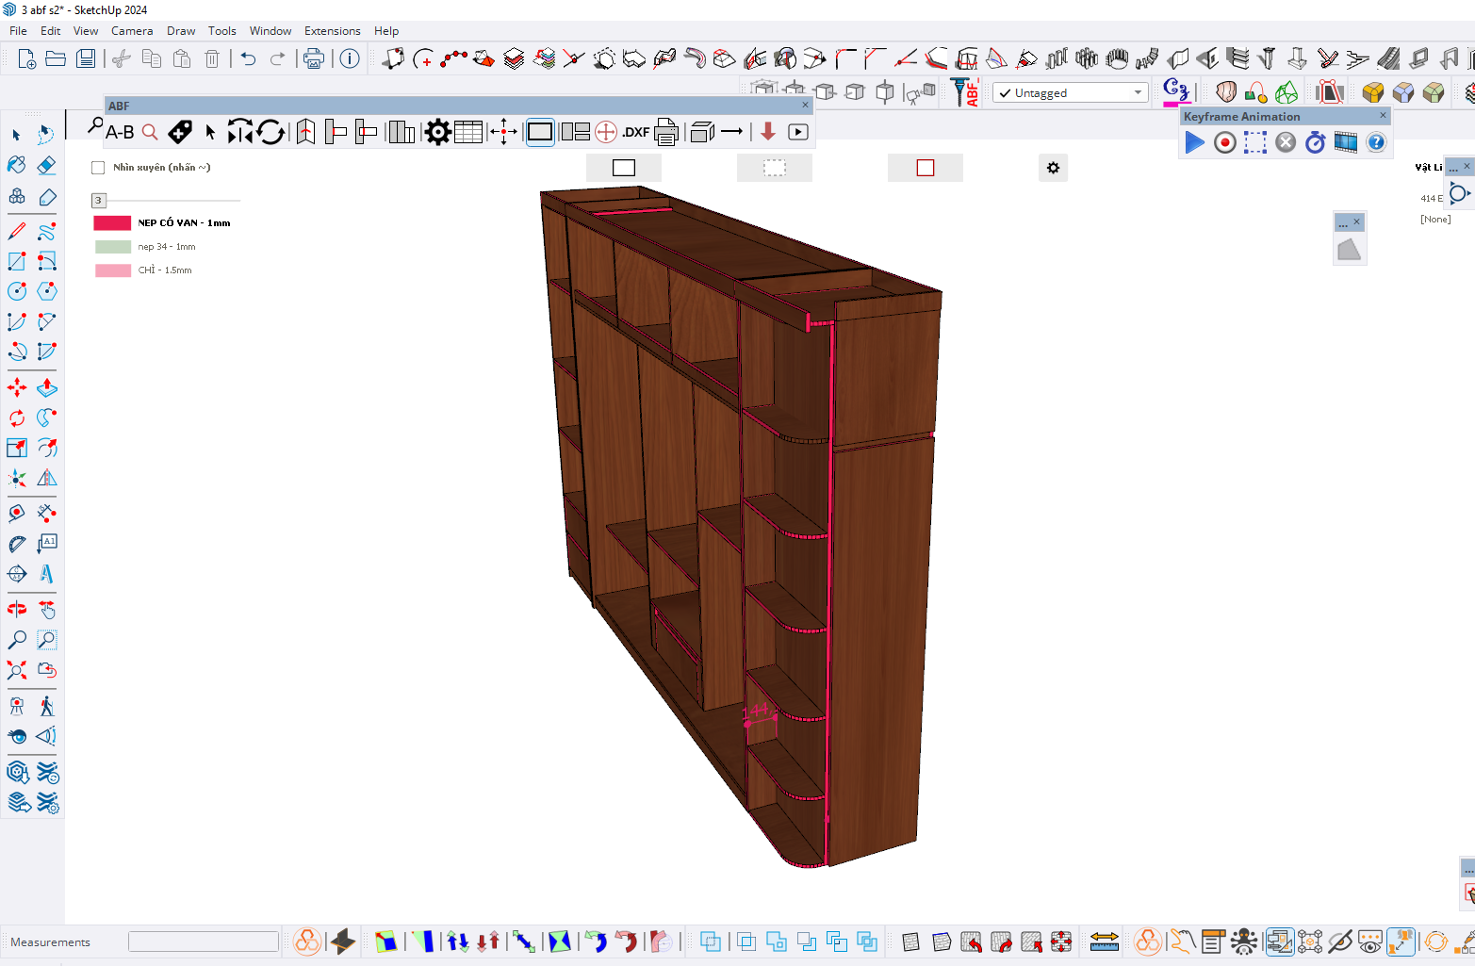The image size is (1475, 966).
Task: Select the Paint Bucket tool
Action: [x=17, y=166]
